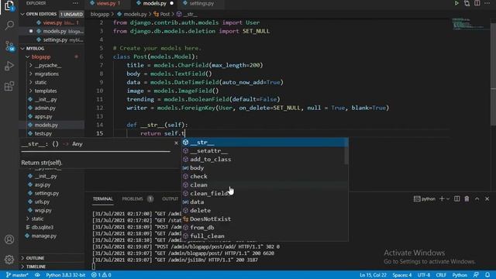
Task: Open the Source Control view
Action: [9, 46]
